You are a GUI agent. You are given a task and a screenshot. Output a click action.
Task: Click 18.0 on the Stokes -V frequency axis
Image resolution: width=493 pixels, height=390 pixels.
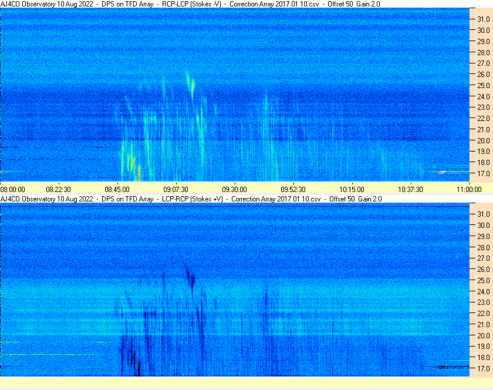tap(484, 163)
